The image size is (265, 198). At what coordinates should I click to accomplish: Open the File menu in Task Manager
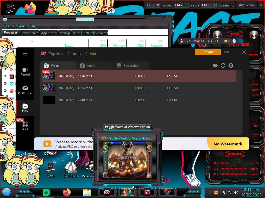point(6,26)
